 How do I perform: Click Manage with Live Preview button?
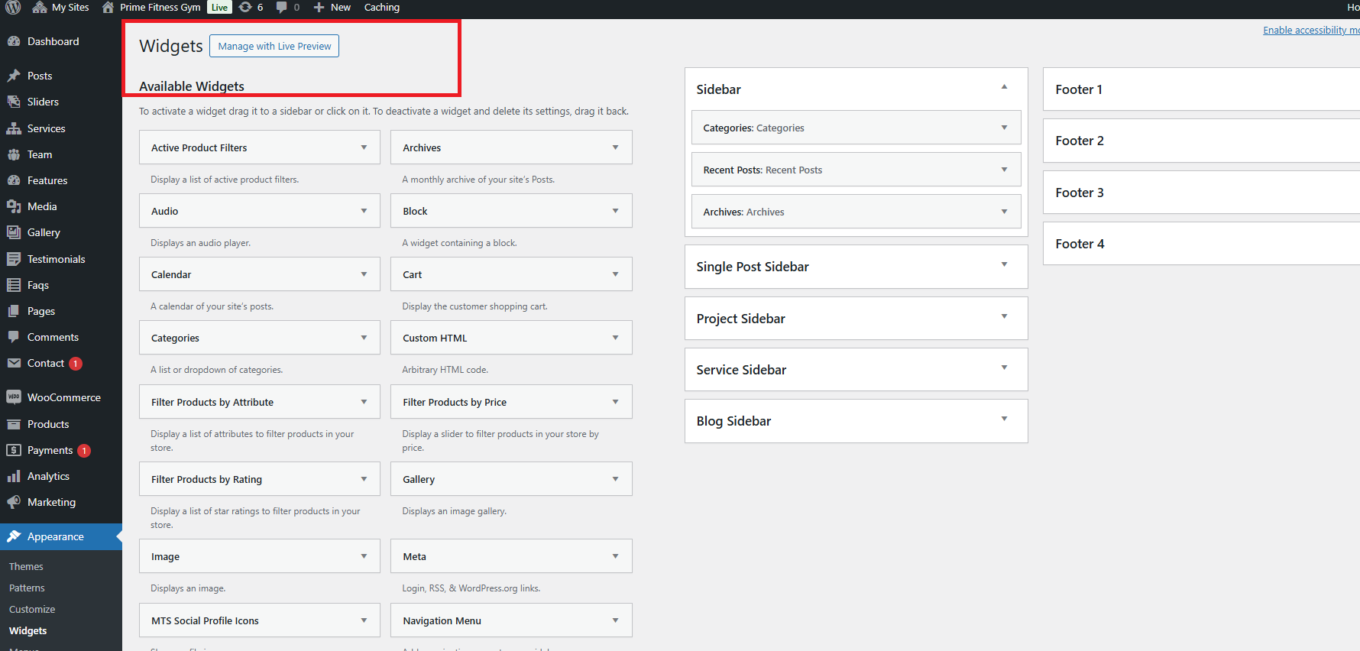point(274,46)
